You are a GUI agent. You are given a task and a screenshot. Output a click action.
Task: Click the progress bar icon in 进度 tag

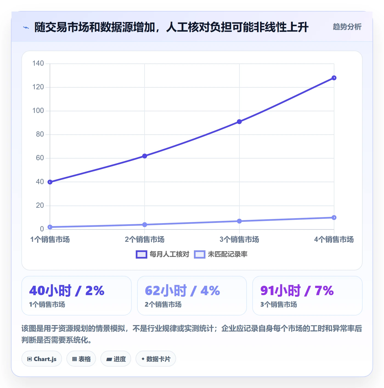tap(109, 359)
